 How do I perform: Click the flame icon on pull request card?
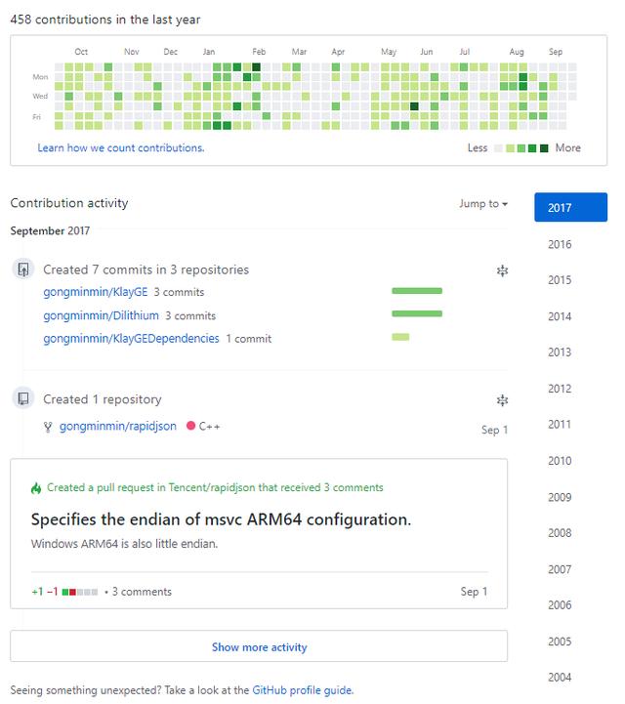tap(36, 487)
